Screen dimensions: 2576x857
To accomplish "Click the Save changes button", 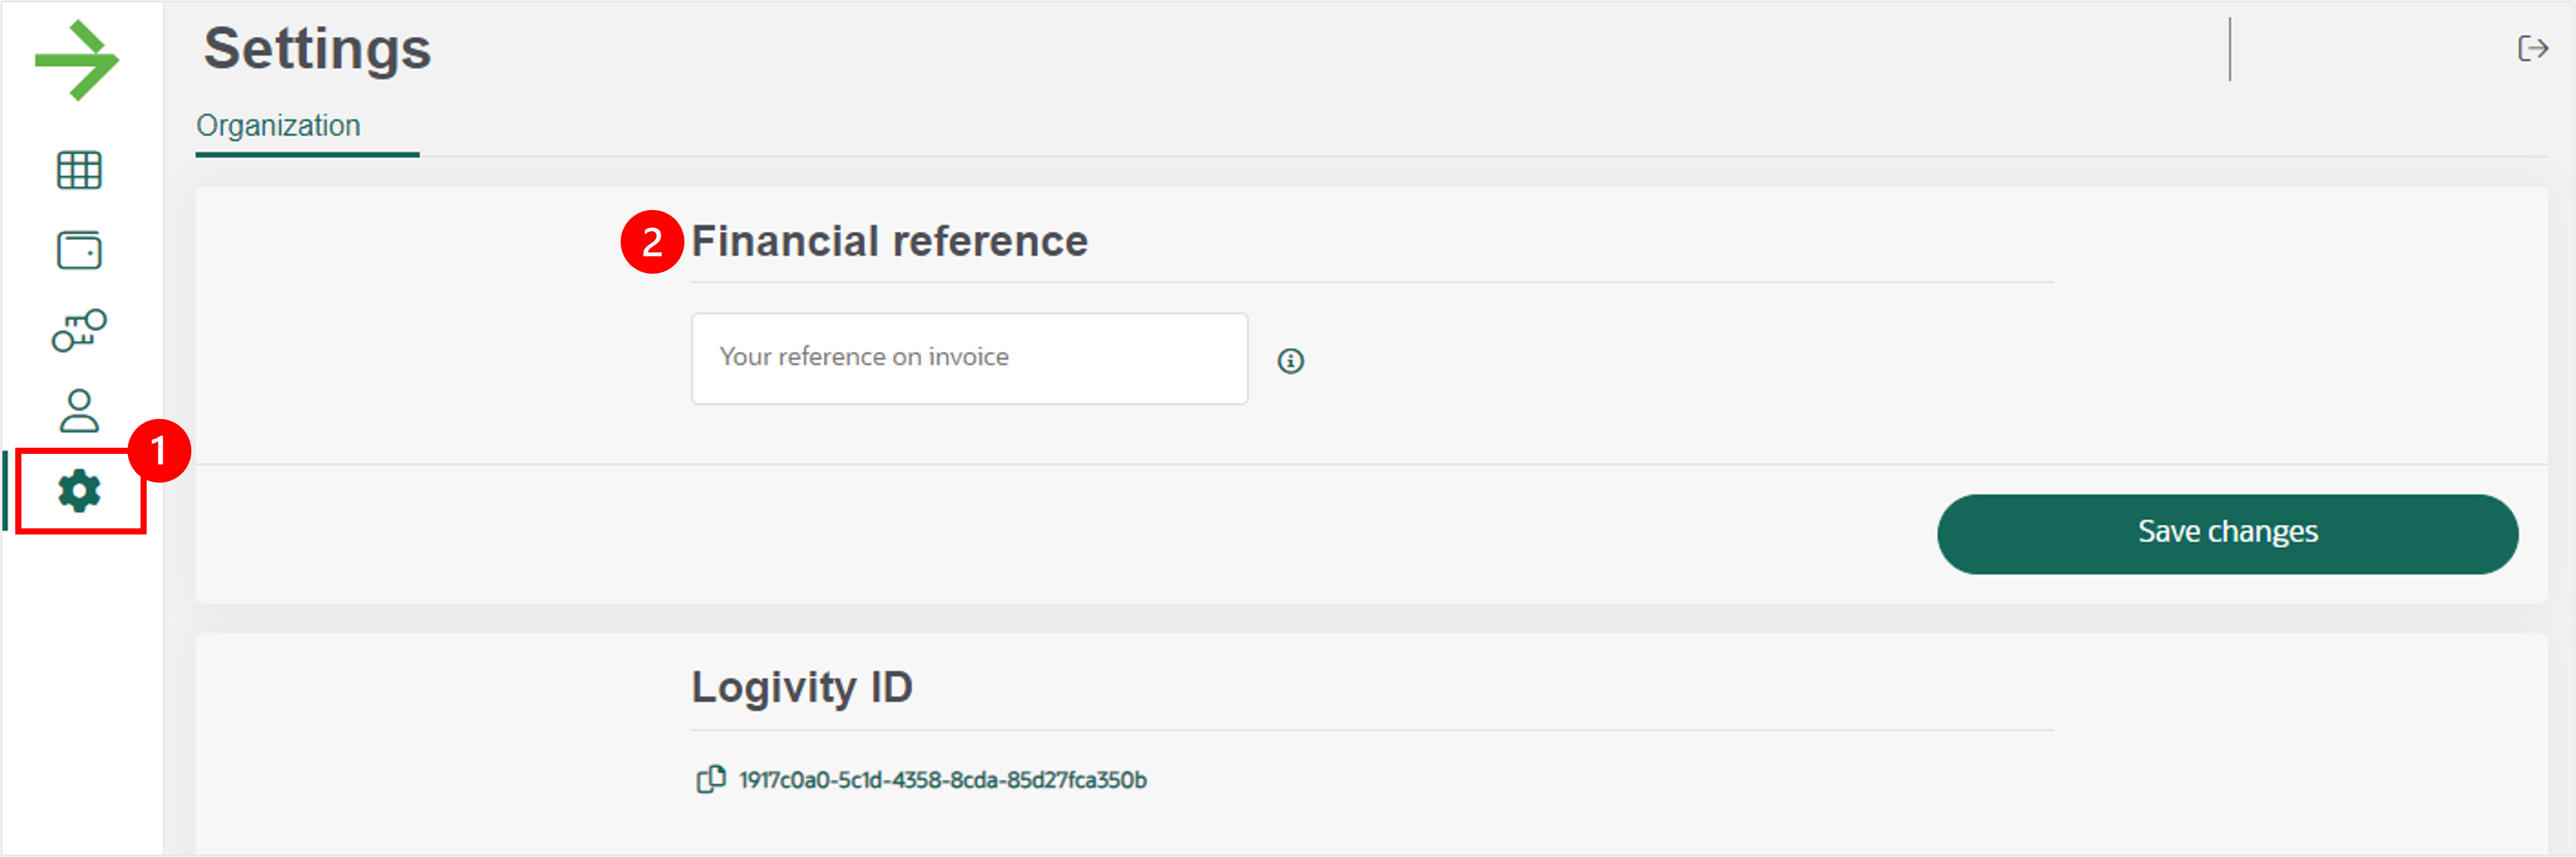I will pos(2227,533).
